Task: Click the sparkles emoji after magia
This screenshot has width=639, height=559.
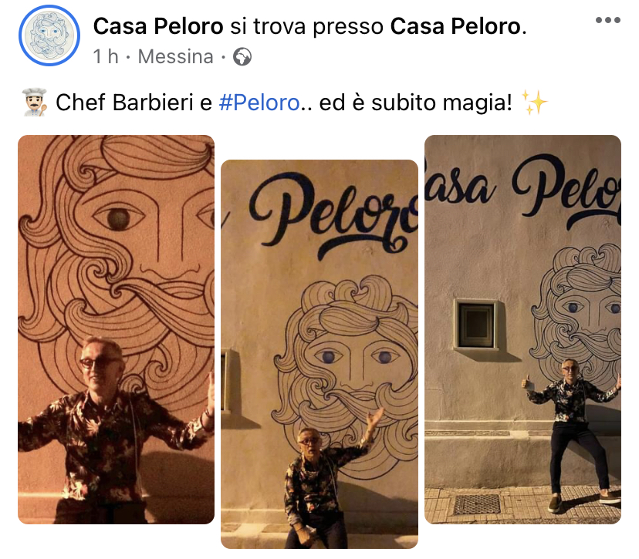Action: (x=534, y=103)
